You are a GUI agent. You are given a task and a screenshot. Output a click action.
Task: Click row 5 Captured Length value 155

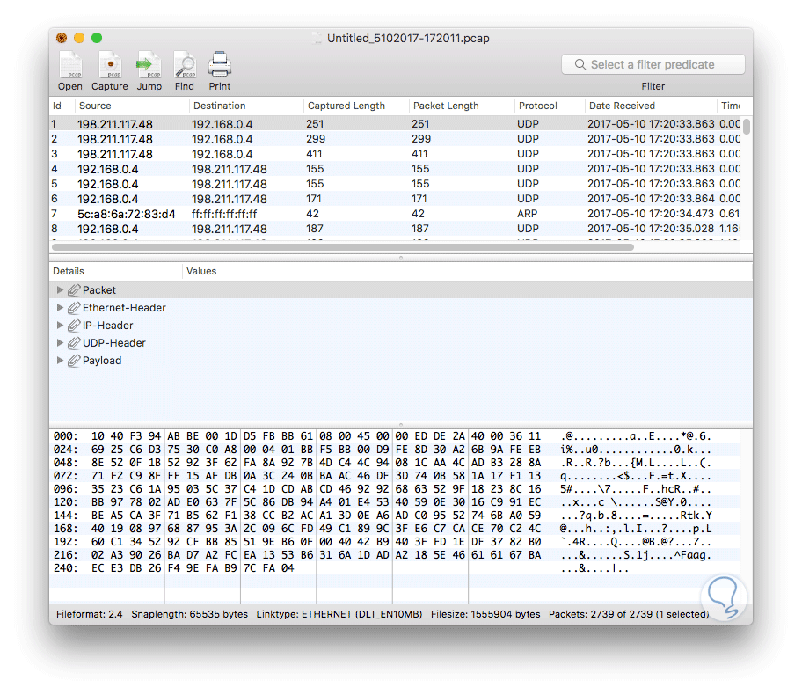tap(315, 184)
